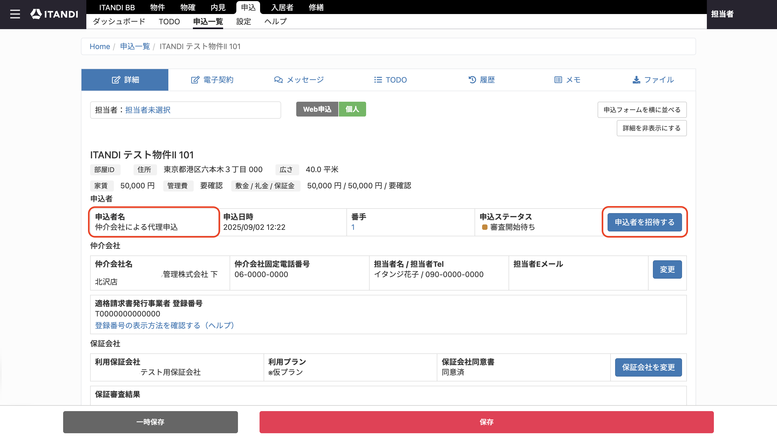Click the registration number T0000000000000
Image resolution: width=777 pixels, height=437 pixels.
[x=128, y=314]
